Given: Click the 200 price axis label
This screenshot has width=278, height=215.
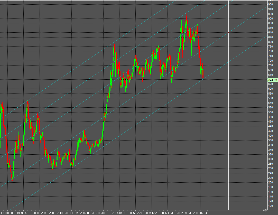Looking at the screenshot, I should click(x=271, y=182).
